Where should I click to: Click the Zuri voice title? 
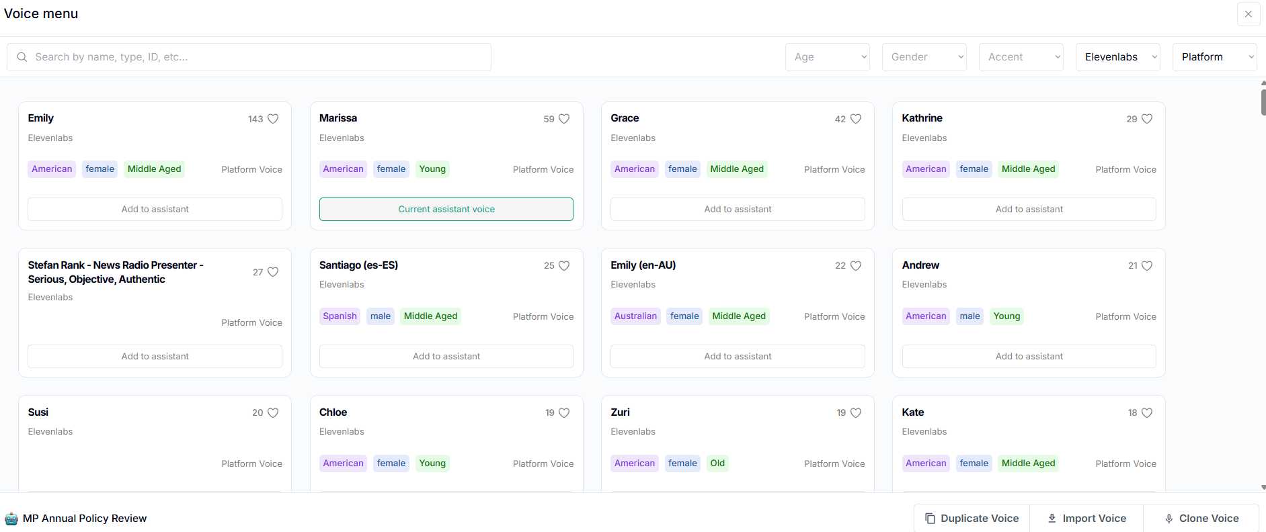pyautogui.click(x=620, y=412)
